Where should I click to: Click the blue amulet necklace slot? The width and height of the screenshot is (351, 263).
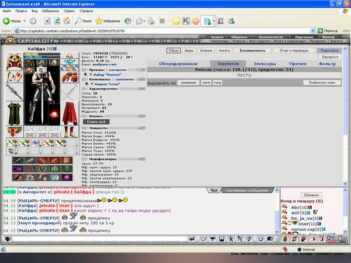coord(70,62)
